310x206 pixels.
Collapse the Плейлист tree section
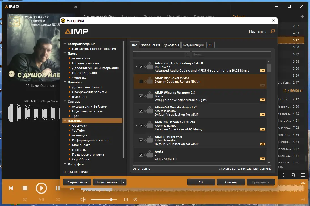pos(65,82)
